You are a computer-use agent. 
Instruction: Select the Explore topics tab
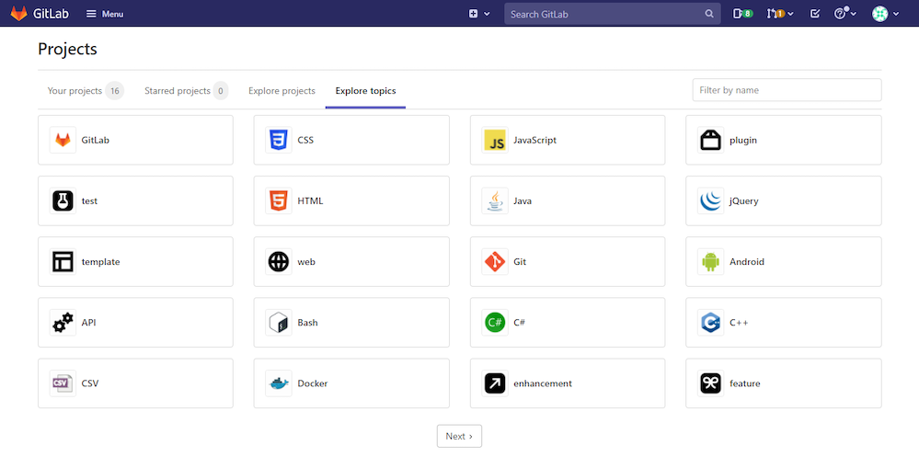[366, 91]
